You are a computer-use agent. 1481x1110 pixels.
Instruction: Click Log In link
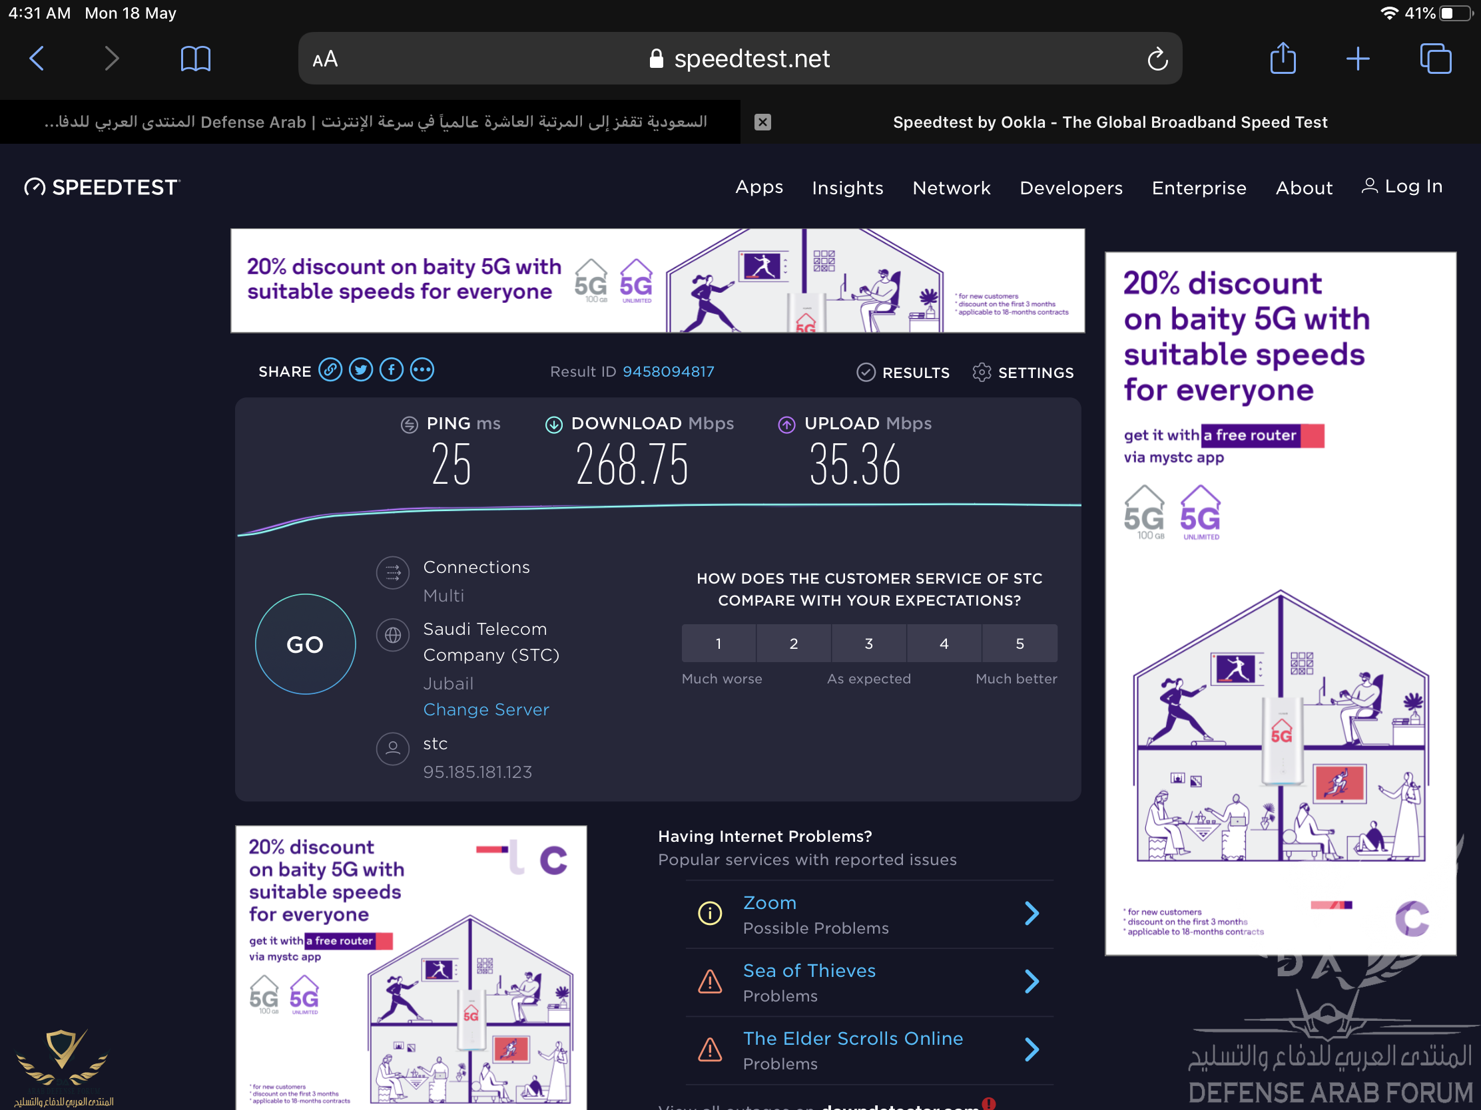1402,186
